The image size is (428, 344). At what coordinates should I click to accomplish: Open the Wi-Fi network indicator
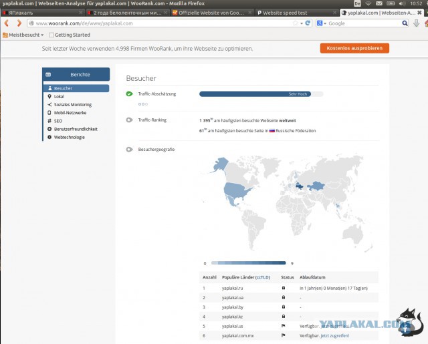pyautogui.click(x=368, y=3)
